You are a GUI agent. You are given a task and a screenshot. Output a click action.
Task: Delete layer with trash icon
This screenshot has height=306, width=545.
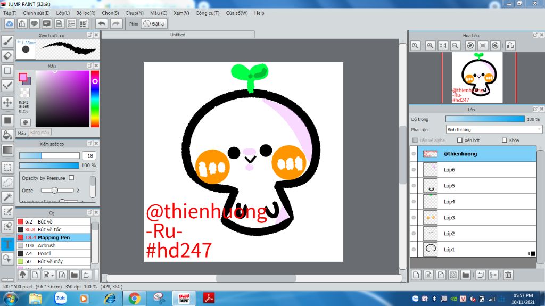tap(508, 275)
